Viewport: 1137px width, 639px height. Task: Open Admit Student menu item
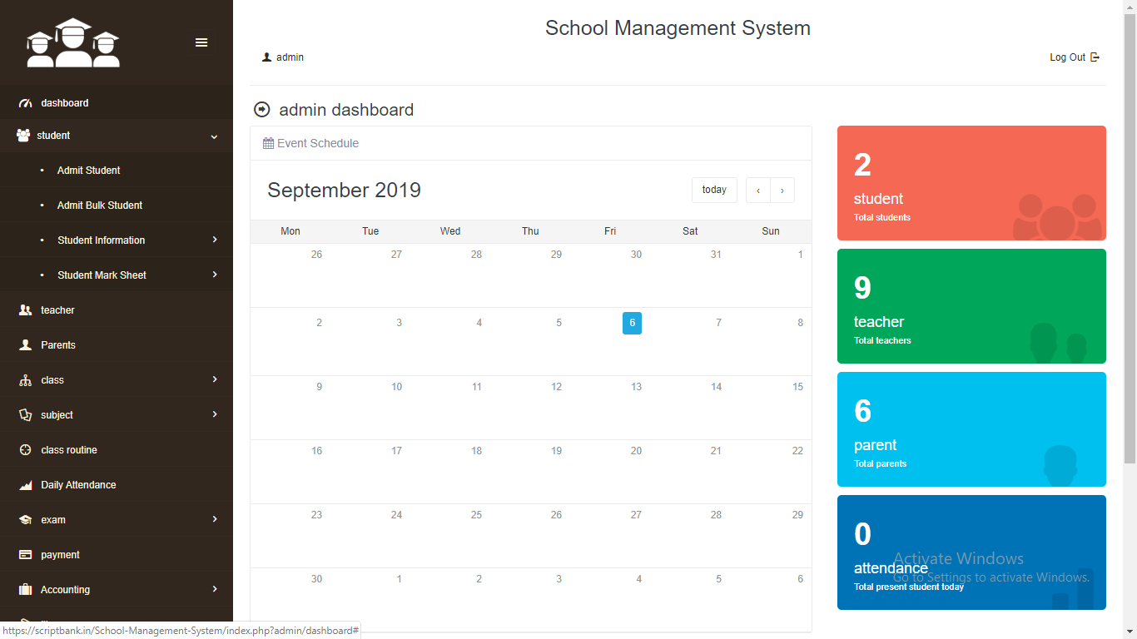coord(88,171)
